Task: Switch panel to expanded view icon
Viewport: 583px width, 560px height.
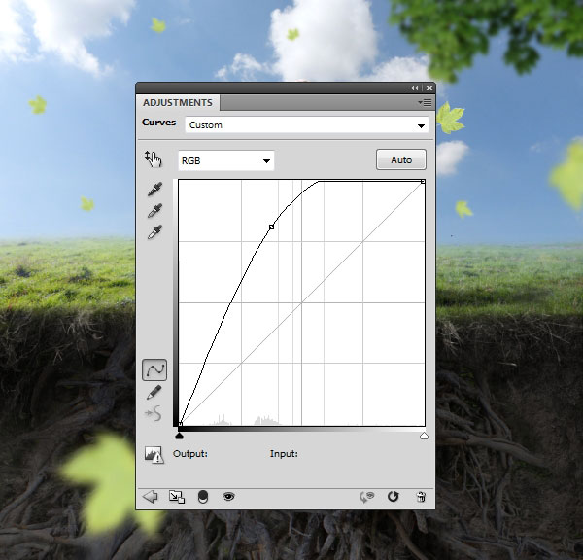Action: point(177,497)
